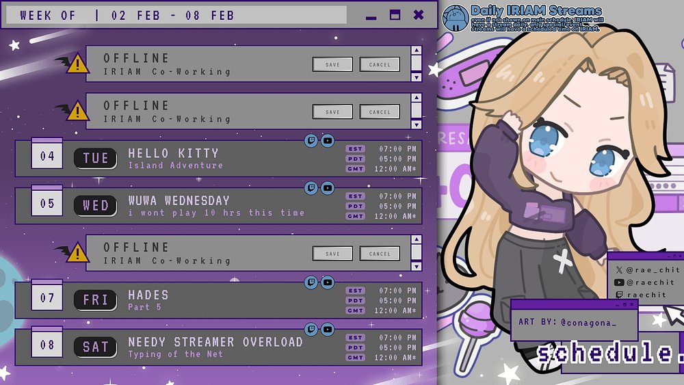Select the TUE day badge

(x=96, y=159)
